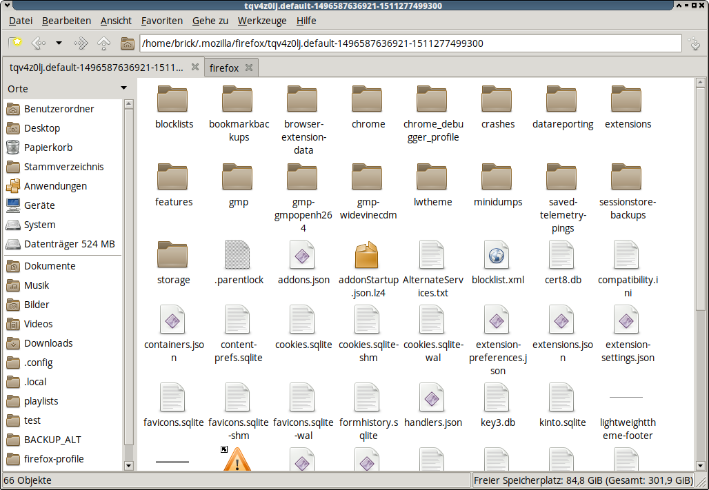Image resolution: width=709 pixels, height=490 pixels.
Task: Click the forward navigation arrow in toolbar
Action: (81, 43)
